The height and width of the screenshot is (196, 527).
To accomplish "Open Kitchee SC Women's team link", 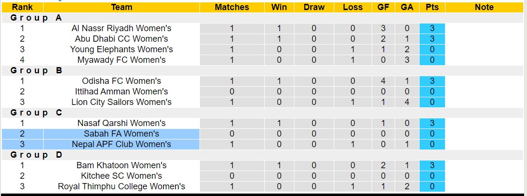I will coord(121,176).
